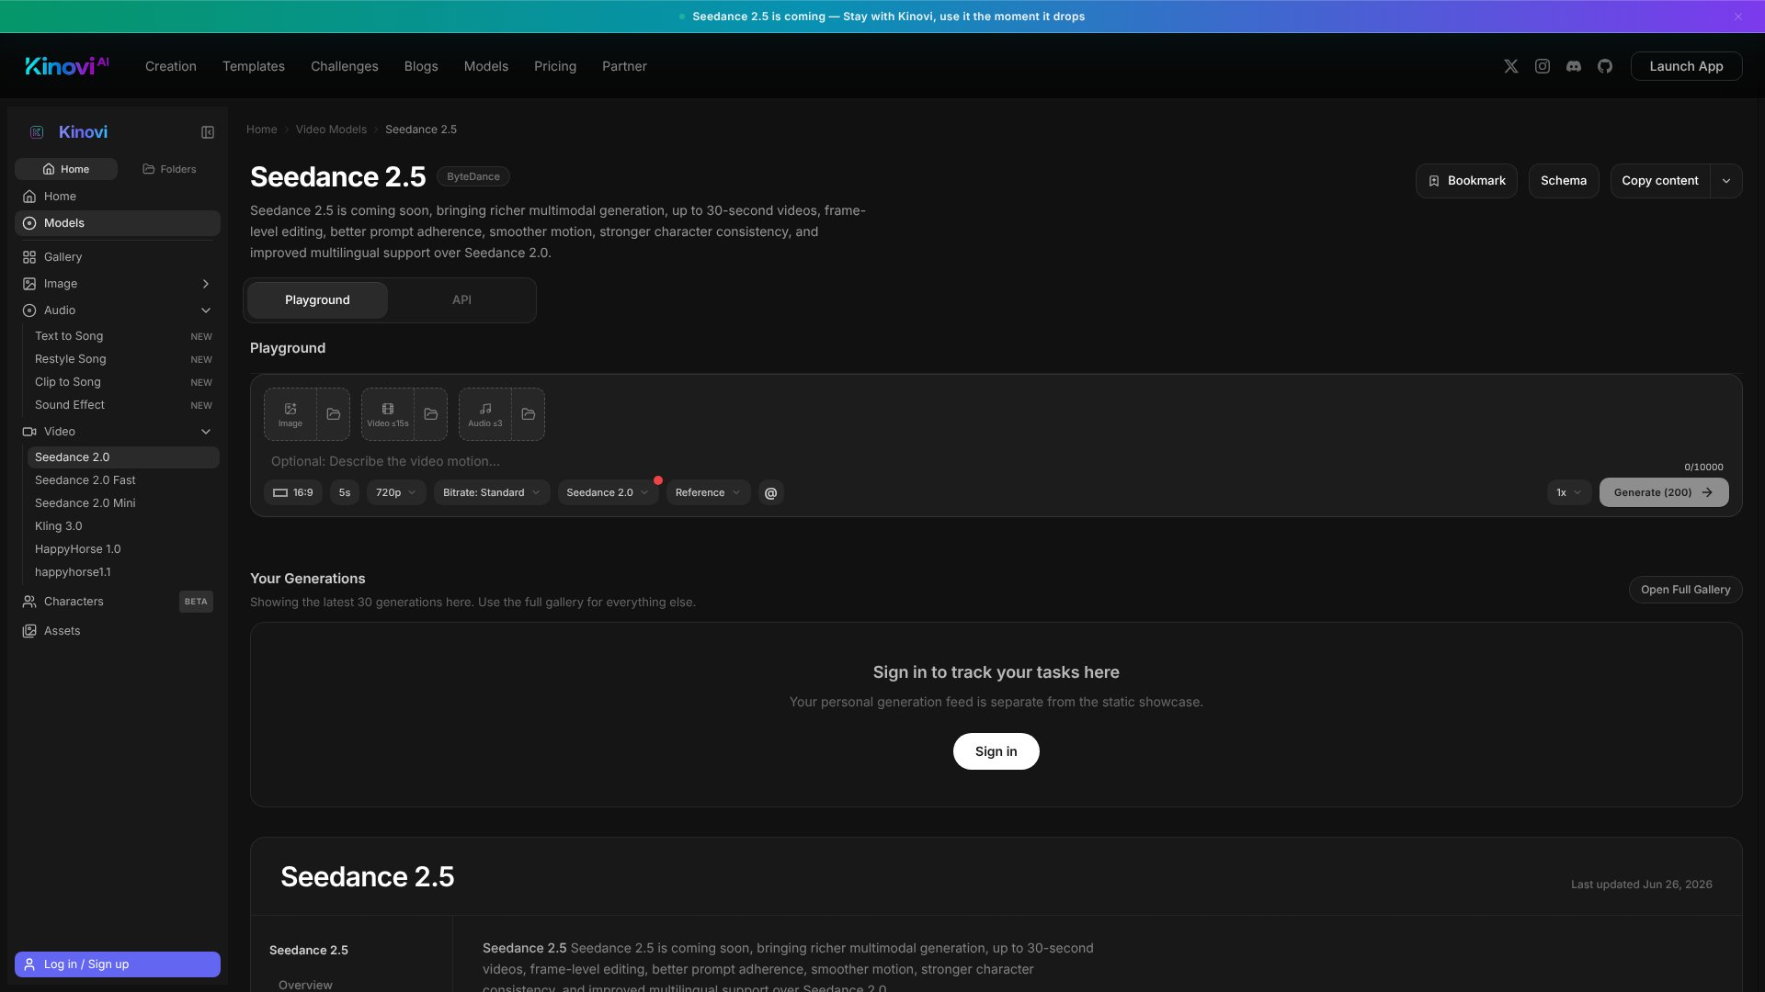The image size is (1765, 992).
Task: Click the Kinovi AI logo in header
Action: [x=67, y=65]
